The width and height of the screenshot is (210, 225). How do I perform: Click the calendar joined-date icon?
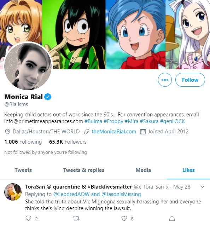143,132
